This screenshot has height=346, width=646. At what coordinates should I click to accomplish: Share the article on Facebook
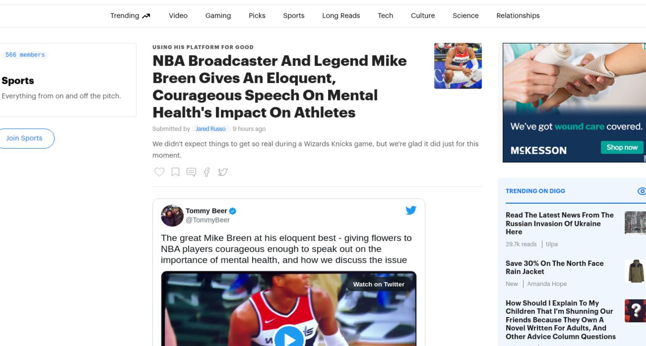(x=207, y=172)
